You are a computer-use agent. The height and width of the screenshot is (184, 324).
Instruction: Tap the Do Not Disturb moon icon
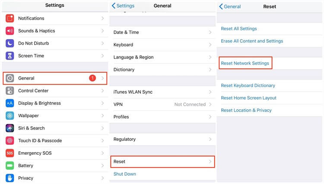(x=10, y=44)
